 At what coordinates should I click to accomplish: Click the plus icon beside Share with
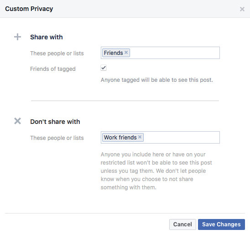[x=17, y=37]
